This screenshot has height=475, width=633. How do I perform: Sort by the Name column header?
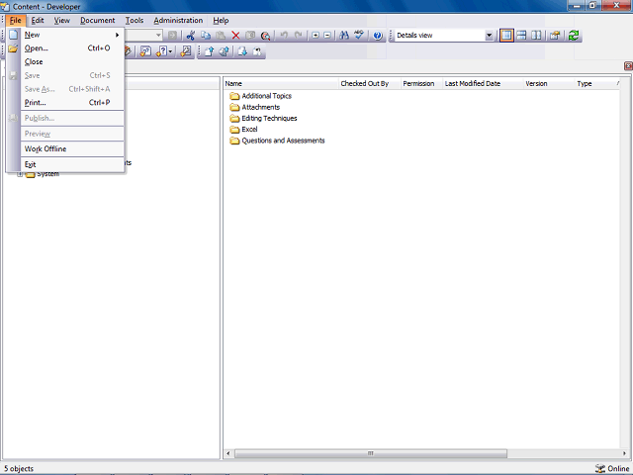pos(281,83)
